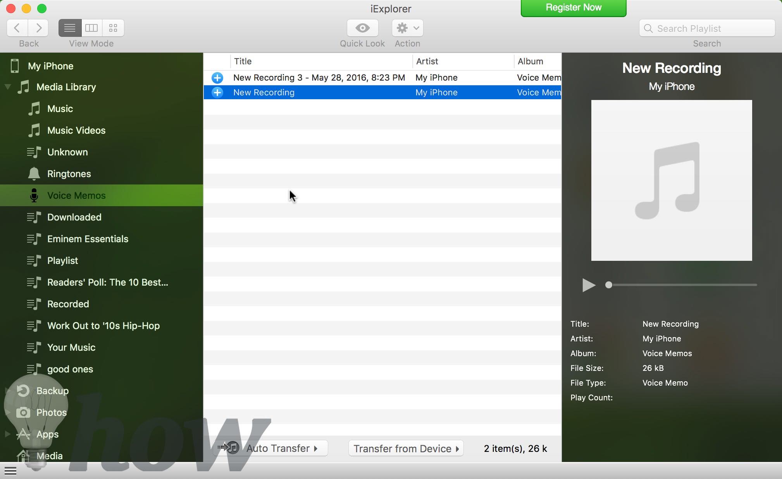Open Quick Look with the eye icon
The image size is (782, 479).
click(362, 28)
